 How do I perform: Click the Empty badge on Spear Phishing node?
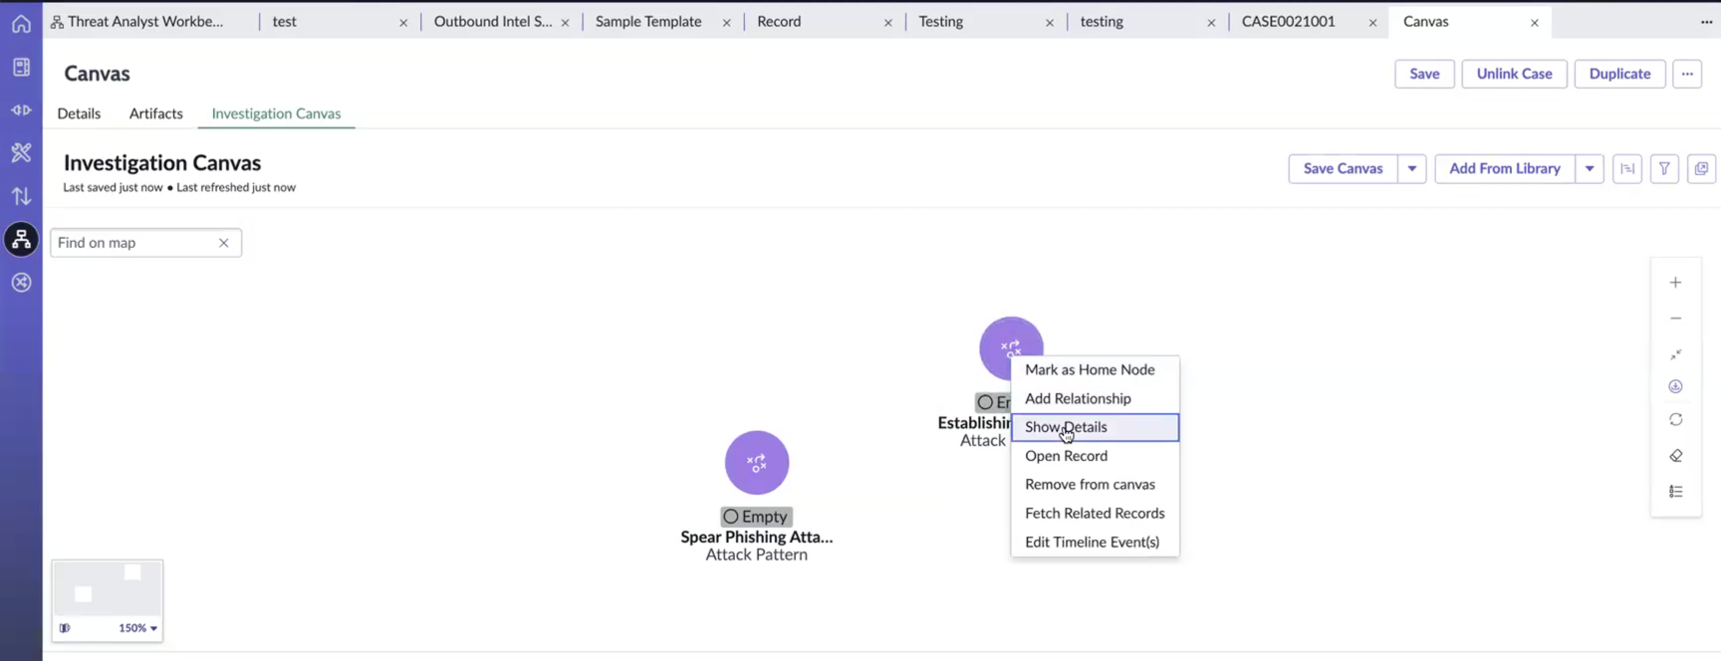pyautogui.click(x=756, y=517)
